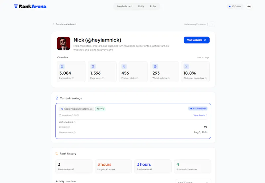Click the info icon next to Website clicks
Viewport: 265px width, 183px height.
pos(169,78)
